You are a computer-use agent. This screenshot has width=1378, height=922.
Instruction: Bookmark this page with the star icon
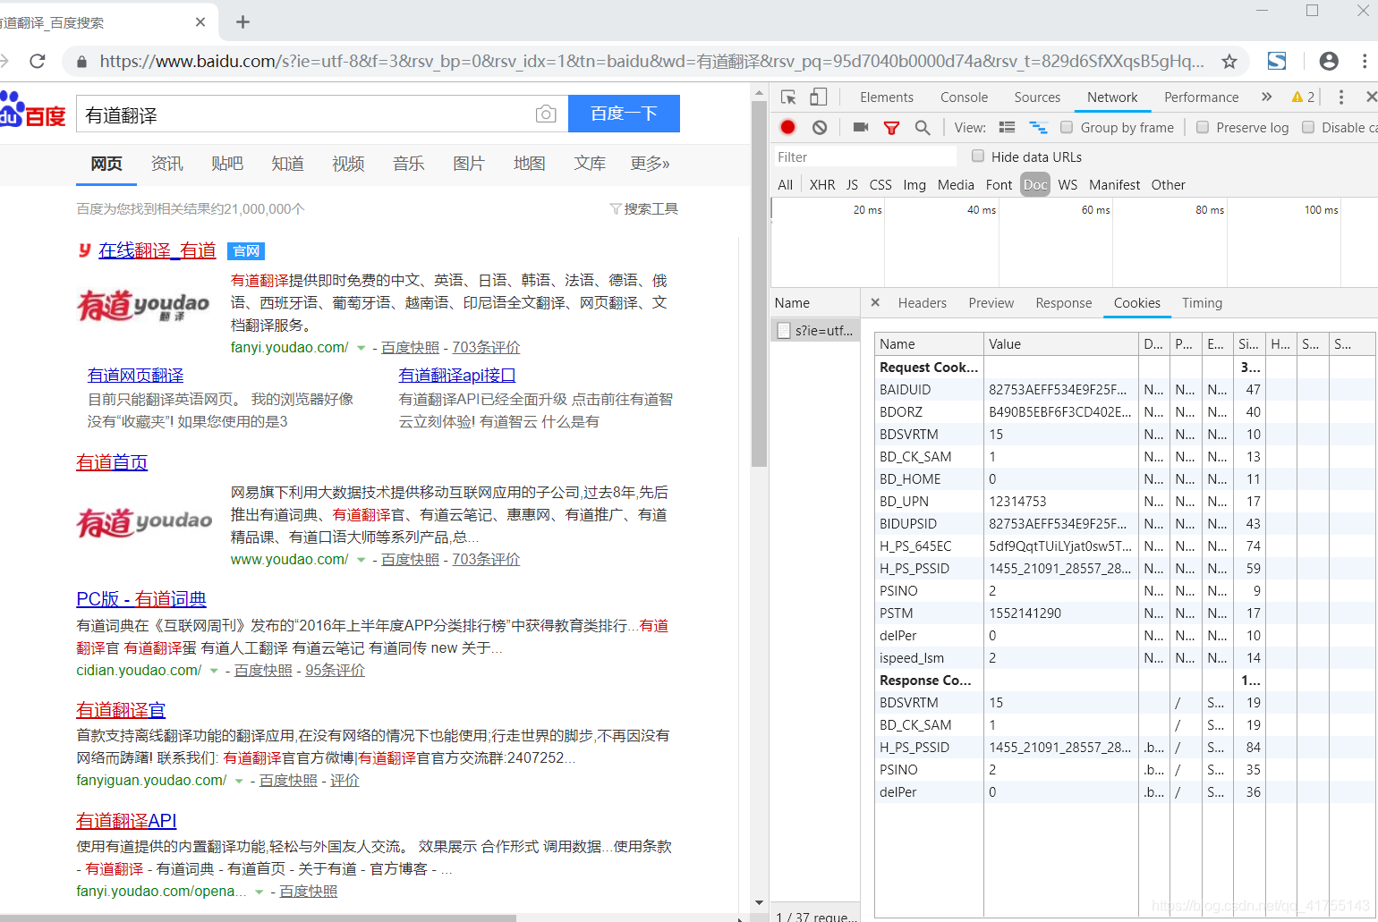(1229, 61)
